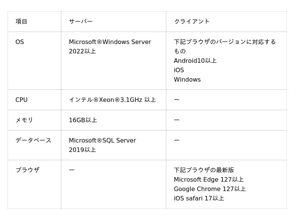The width and height of the screenshot is (301, 220).
Task: Click the dash in the ブラウザ server cell
Action: coord(71,170)
